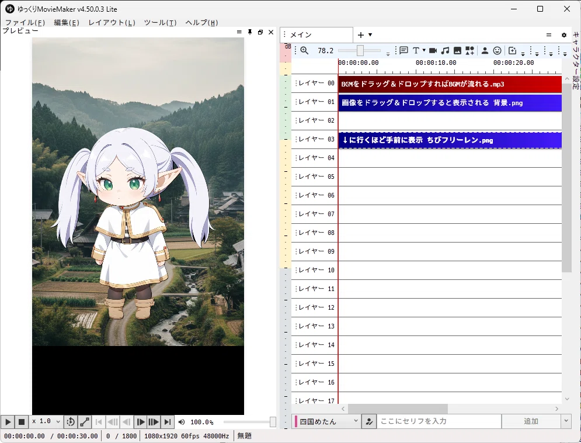
Task: Focus the ここにセリフを入力 text field
Action: [439, 421]
